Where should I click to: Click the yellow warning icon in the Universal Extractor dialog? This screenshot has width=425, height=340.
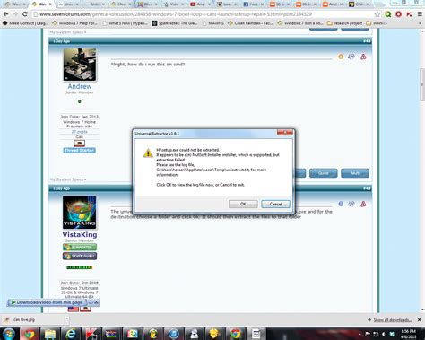point(148,153)
